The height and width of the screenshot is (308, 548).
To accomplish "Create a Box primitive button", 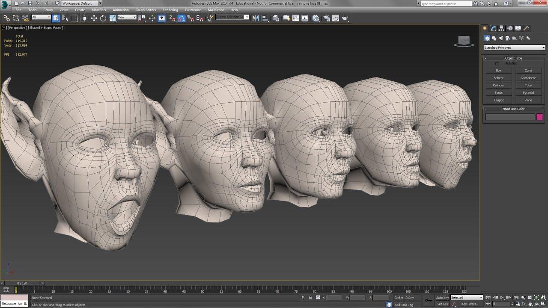I will tap(499, 71).
